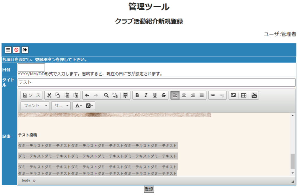Open the hamburger menu icon

tap(8, 50)
